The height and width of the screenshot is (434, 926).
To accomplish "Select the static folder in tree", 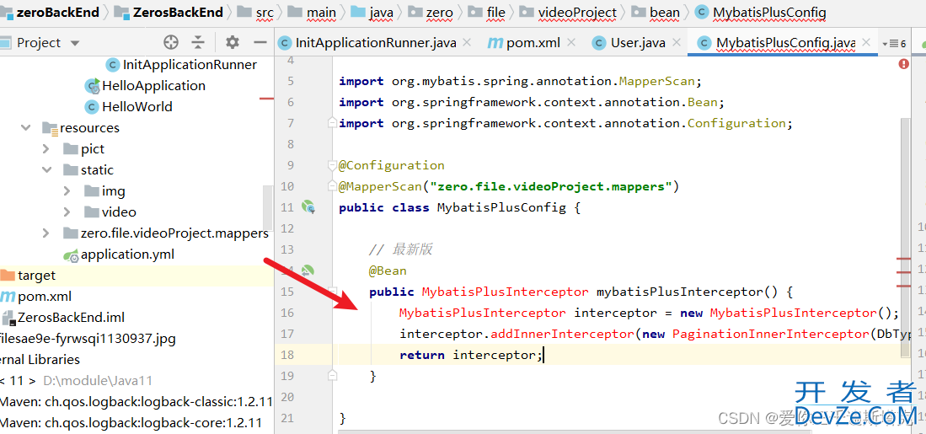I will (97, 170).
